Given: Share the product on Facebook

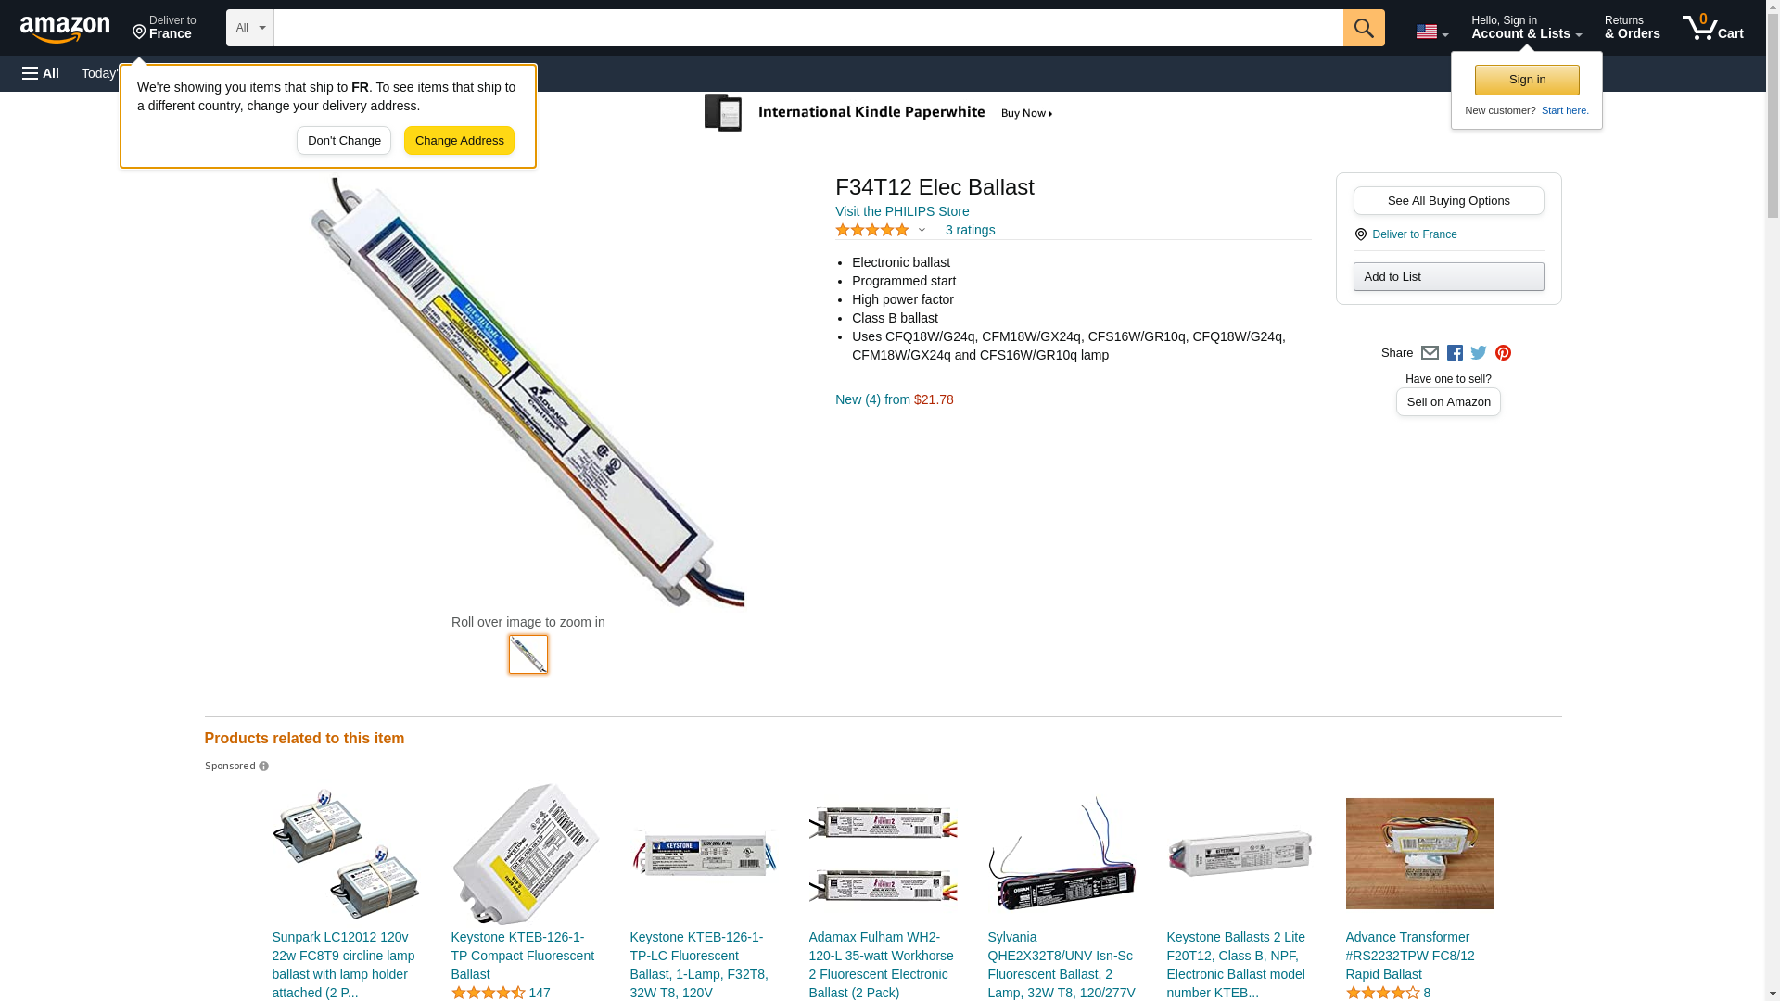Looking at the screenshot, I should click(x=1455, y=353).
